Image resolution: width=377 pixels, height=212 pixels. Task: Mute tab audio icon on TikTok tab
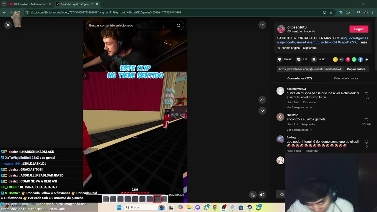[92, 4]
